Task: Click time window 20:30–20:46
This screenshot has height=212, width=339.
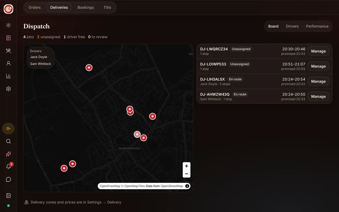Action: [x=294, y=49]
